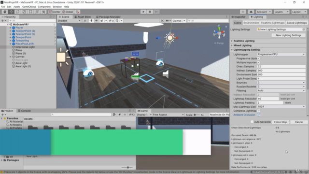
Task: Select the Rect transform tool
Action: 30,12
